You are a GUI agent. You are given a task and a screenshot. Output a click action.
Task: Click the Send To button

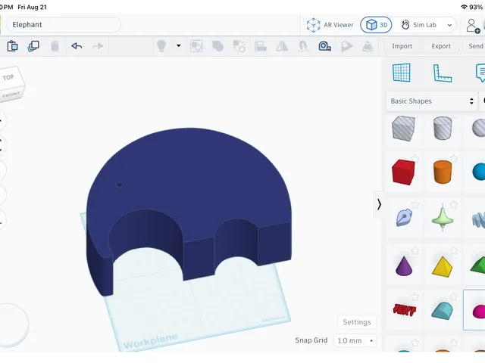pos(476,46)
